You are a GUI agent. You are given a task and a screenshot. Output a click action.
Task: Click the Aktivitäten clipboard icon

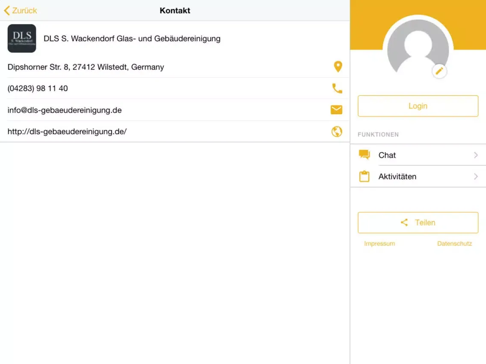[x=364, y=176]
